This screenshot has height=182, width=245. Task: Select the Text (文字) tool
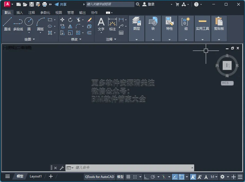[101, 24]
